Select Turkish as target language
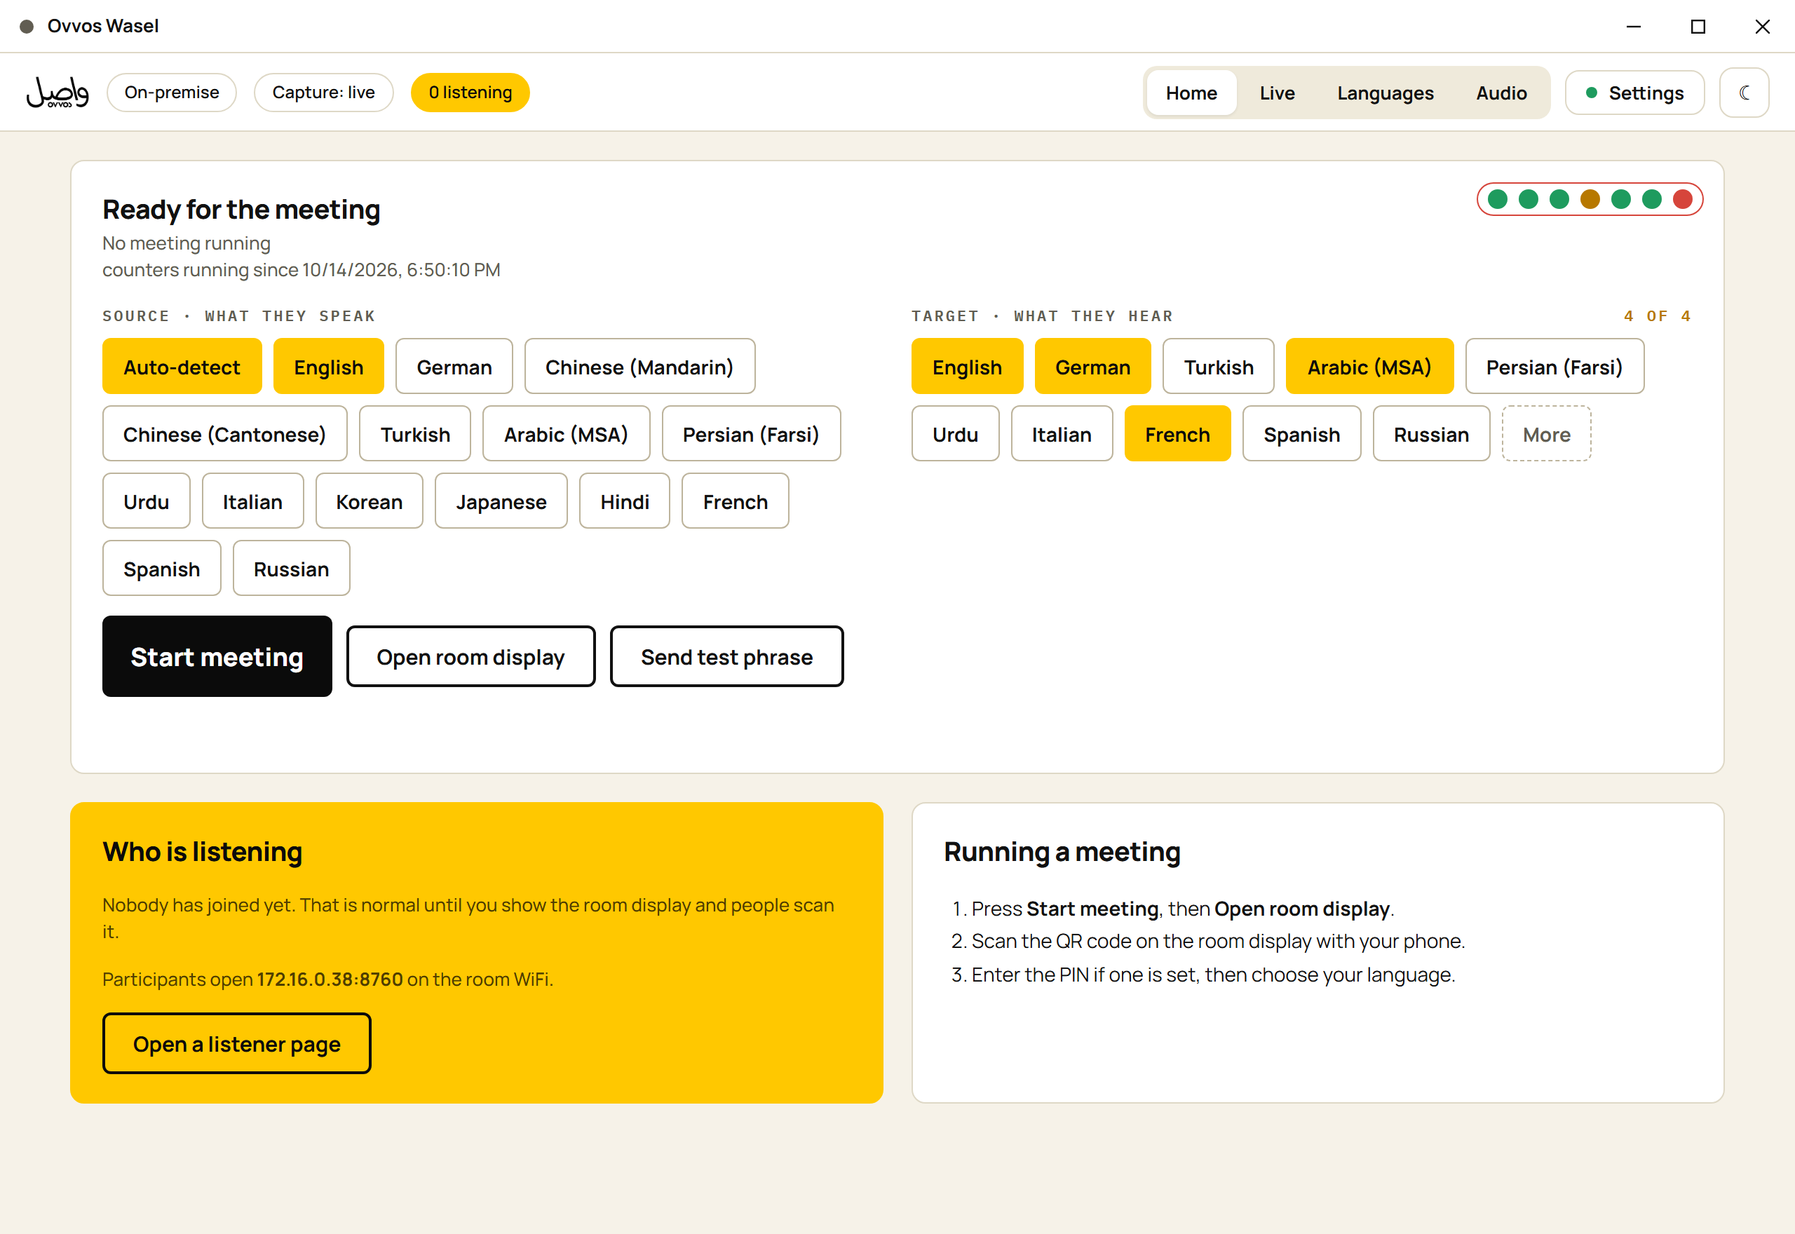 [x=1219, y=367]
